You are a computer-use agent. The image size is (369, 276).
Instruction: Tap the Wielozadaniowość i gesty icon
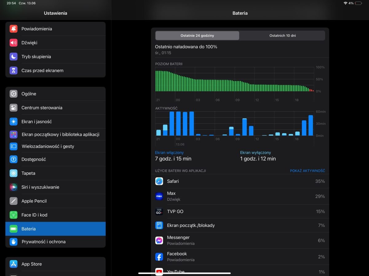(14, 146)
